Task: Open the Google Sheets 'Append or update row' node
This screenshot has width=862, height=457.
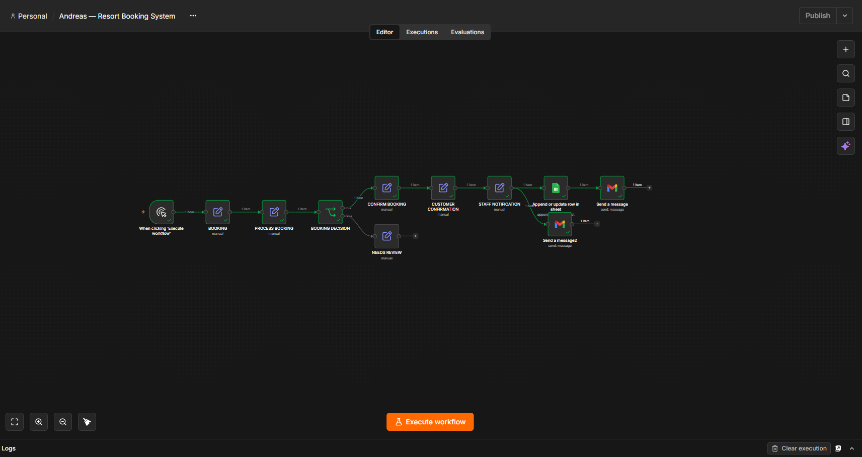Action: 556,188
